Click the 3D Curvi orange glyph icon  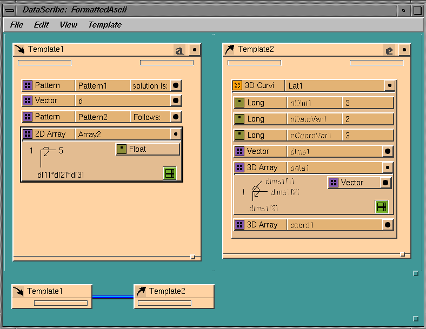point(238,85)
